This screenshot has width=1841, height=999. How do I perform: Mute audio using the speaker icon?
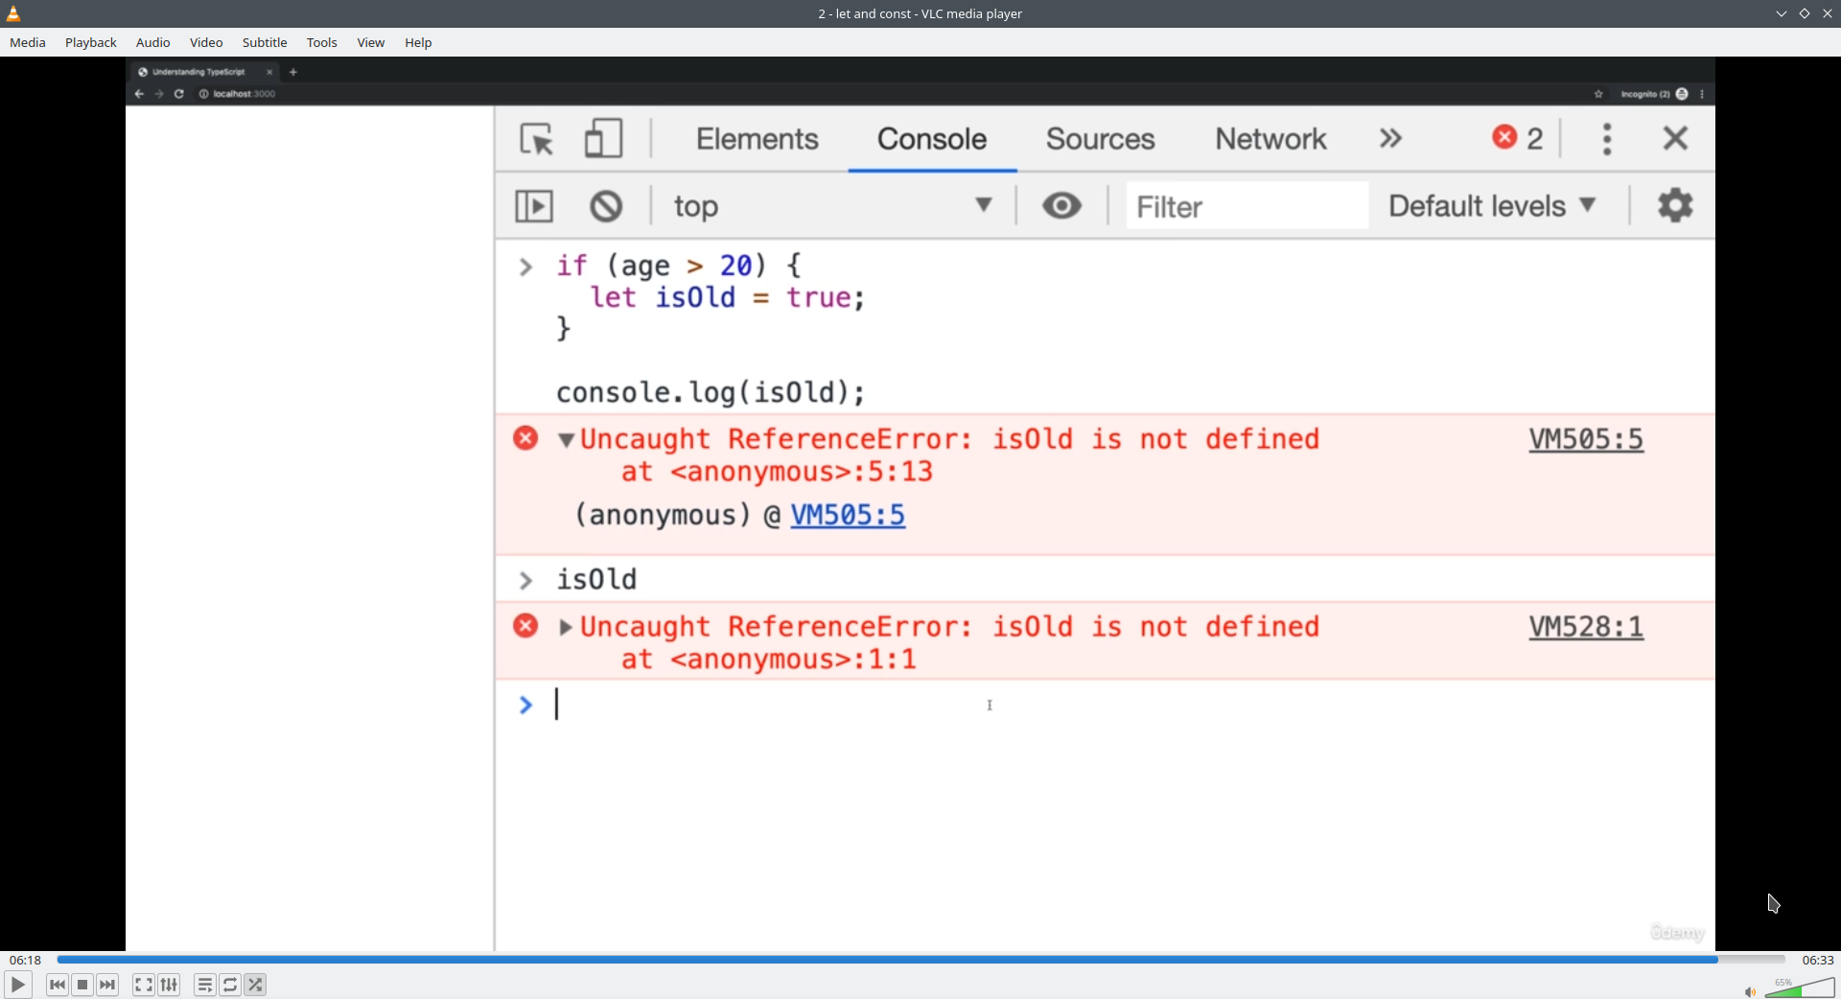point(1750,991)
